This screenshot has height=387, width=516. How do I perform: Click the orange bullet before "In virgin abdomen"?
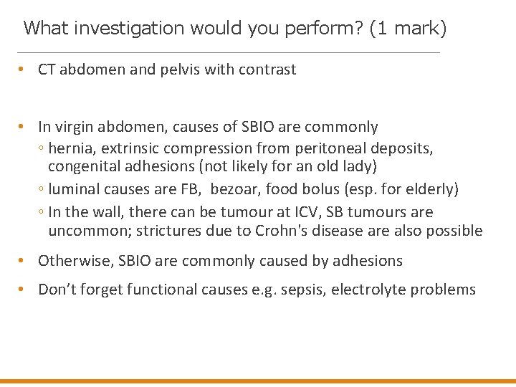pyautogui.click(x=23, y=127)
